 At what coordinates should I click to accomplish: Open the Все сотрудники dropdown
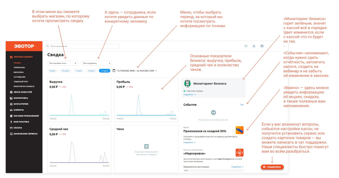click(x=97, y=63)
